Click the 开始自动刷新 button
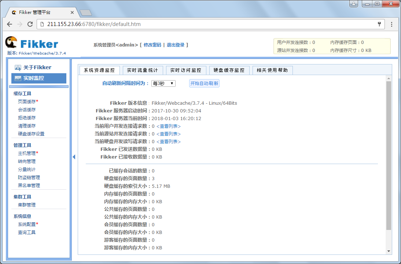This screenshot has height=264, width=401. [204, 83]
